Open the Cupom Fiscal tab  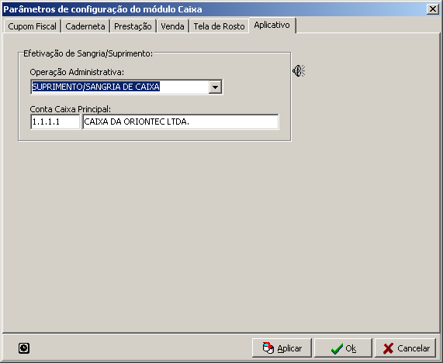(x=33, y=26)
